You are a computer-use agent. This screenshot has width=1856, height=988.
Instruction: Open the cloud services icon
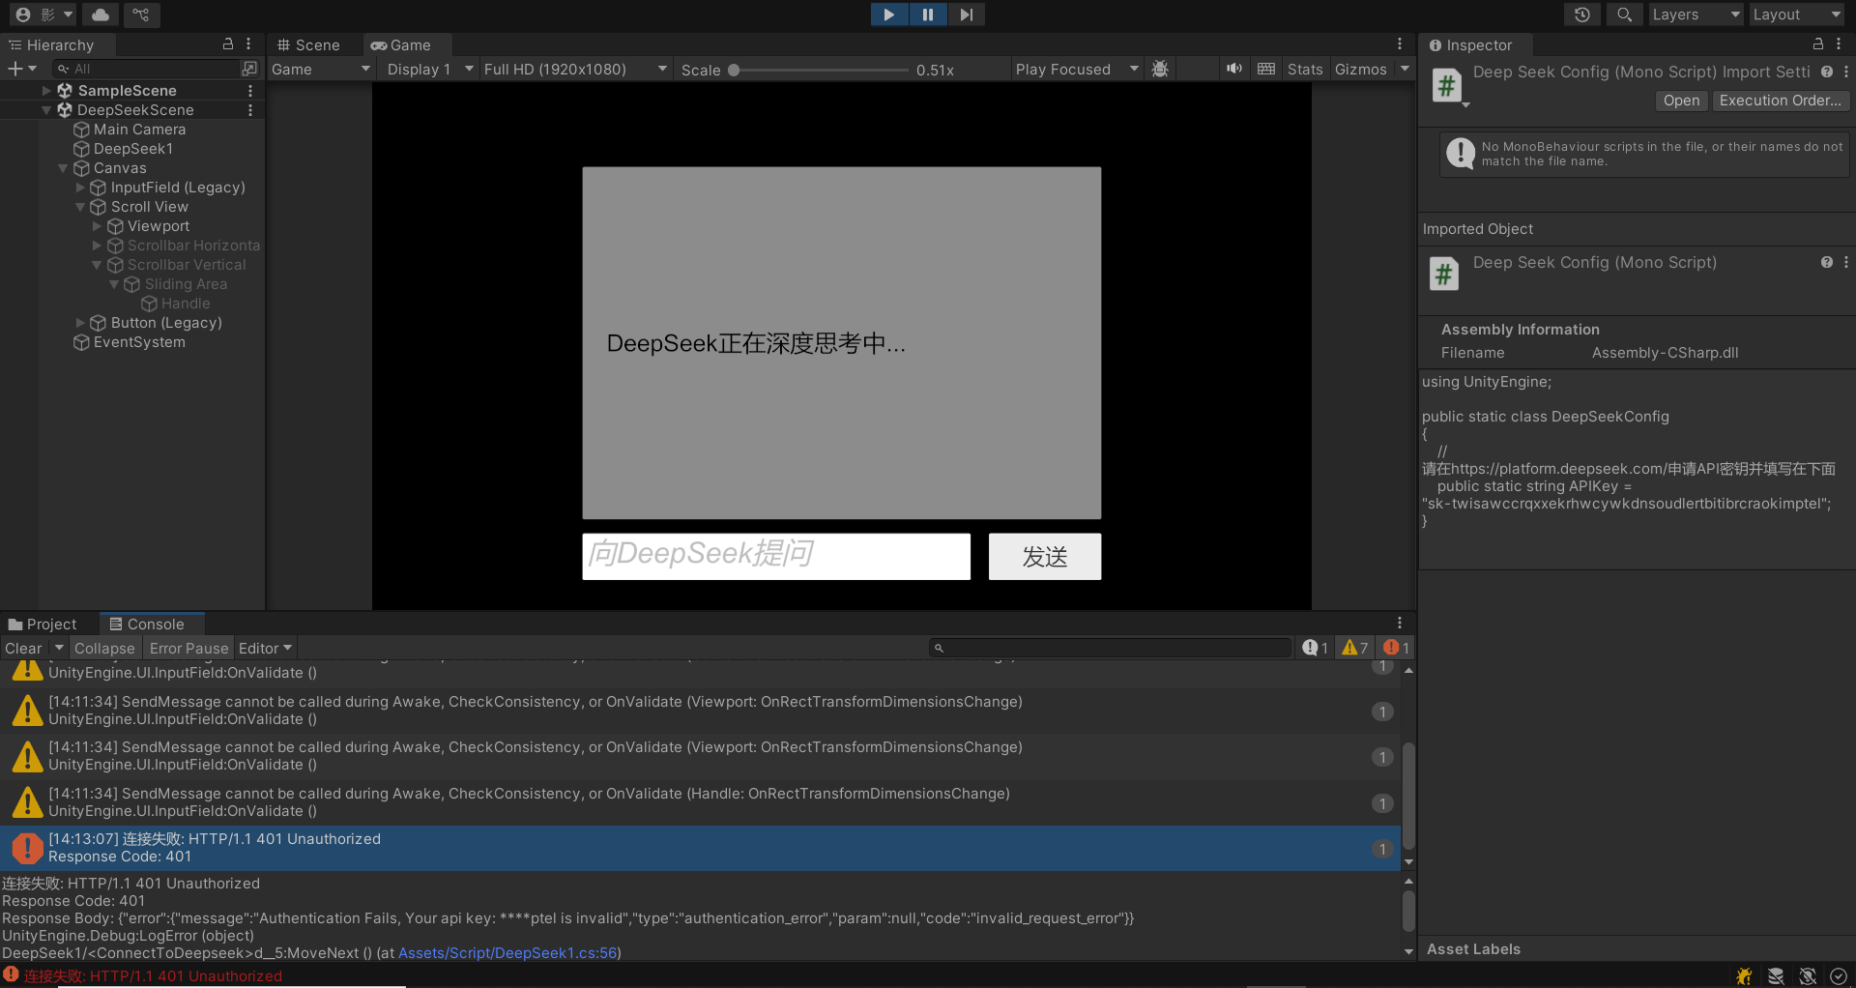coord(101,15)
